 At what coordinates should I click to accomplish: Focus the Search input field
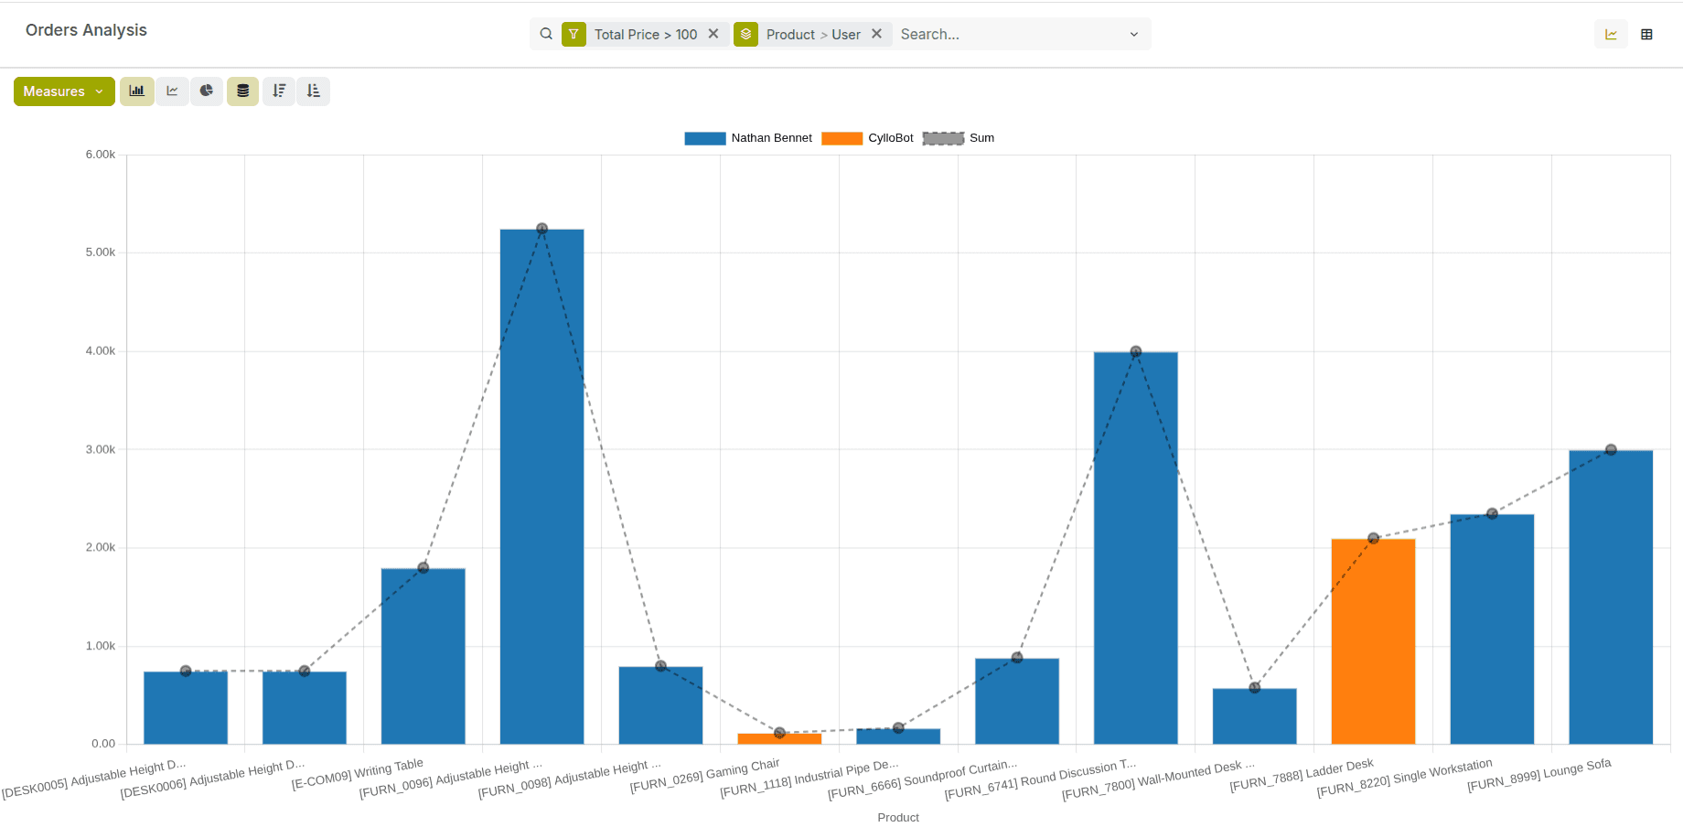pyautogui.click(x=1006, y=35)
